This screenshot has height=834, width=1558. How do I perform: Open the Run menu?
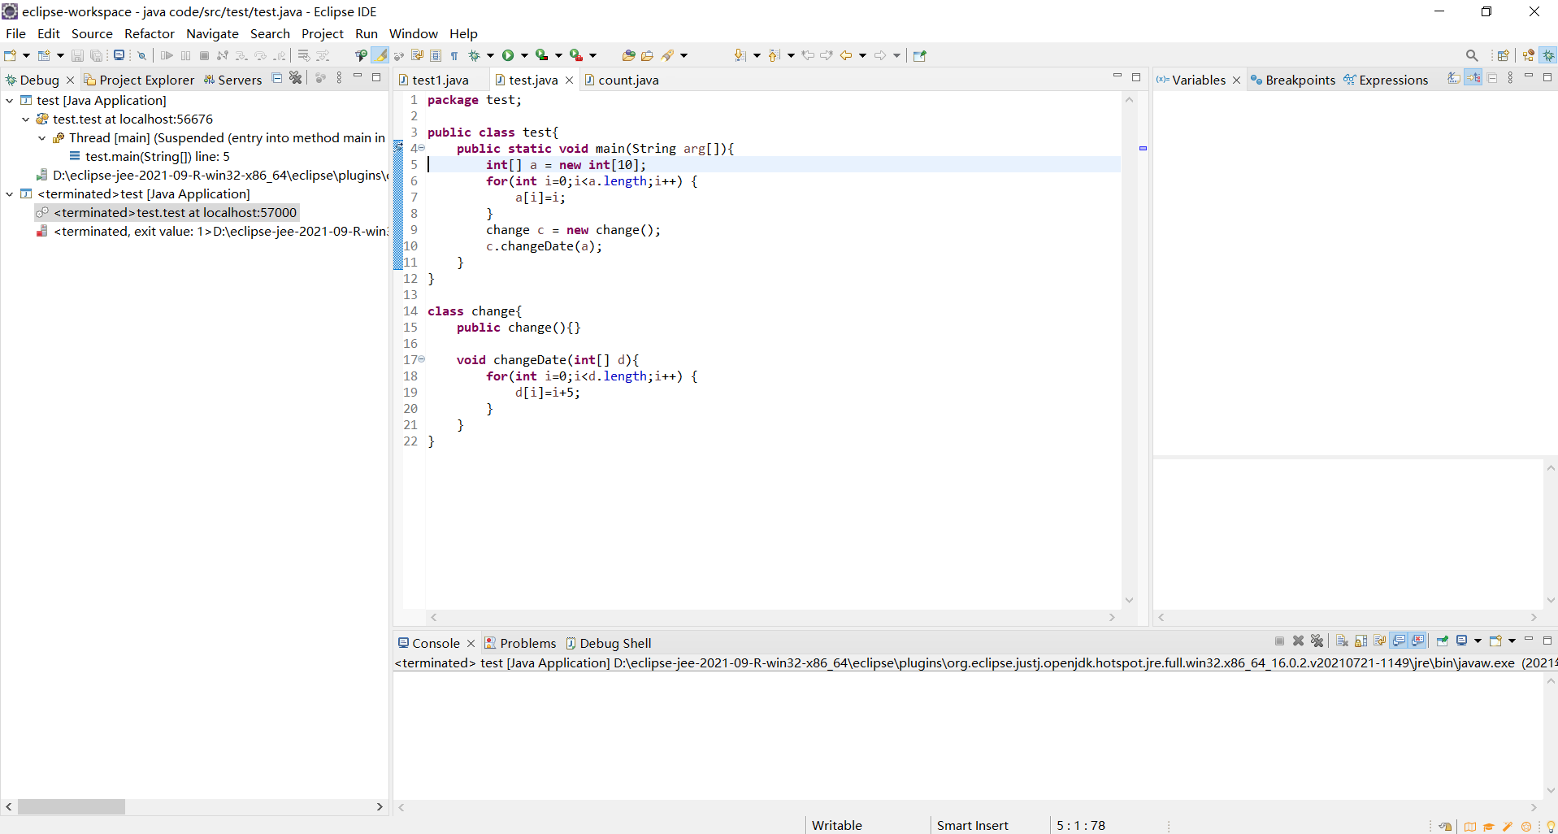[x=366, y=33]
